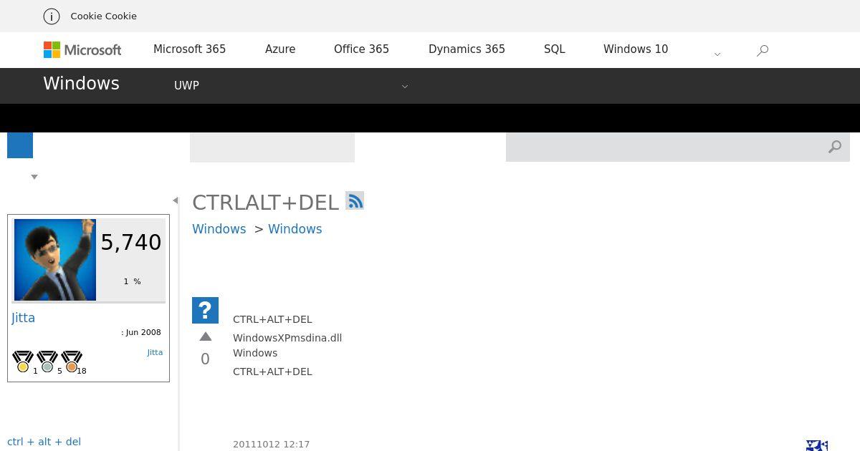This screenshot has width=860, height=451.
Task: Expand the Windows nav bar chevron
Action: pos(405,87)
